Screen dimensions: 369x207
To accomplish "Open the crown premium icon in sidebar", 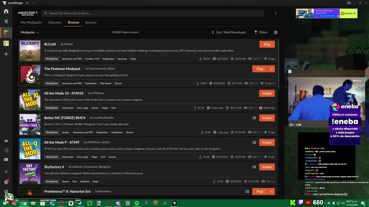I will pyautogui.click(x=6, y=141).
